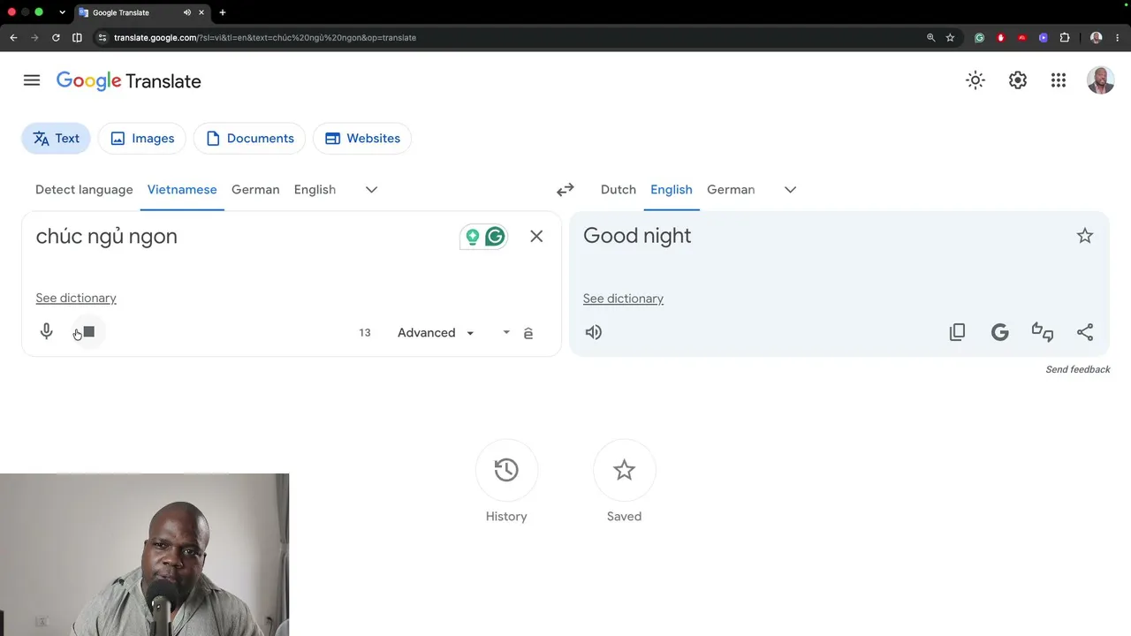The image size is (1131, 636).
Task: Switch to the Images tab
Action: (x=141, y=139)
